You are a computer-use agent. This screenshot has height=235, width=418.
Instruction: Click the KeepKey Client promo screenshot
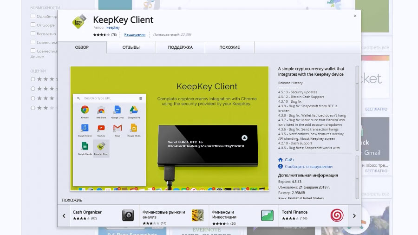169,129
